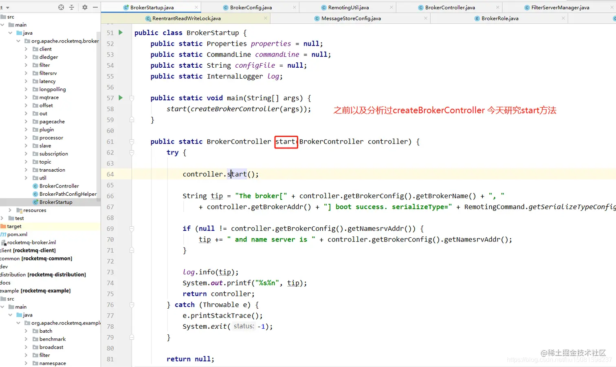
Task: Switch to FilterServerManager.java tab
Action: point(560,7)
